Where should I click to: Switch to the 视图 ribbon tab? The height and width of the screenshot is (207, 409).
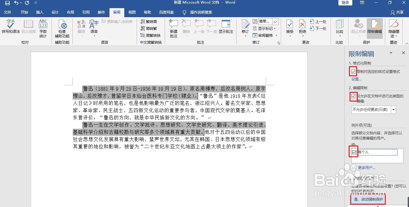[x=132, y=12]
